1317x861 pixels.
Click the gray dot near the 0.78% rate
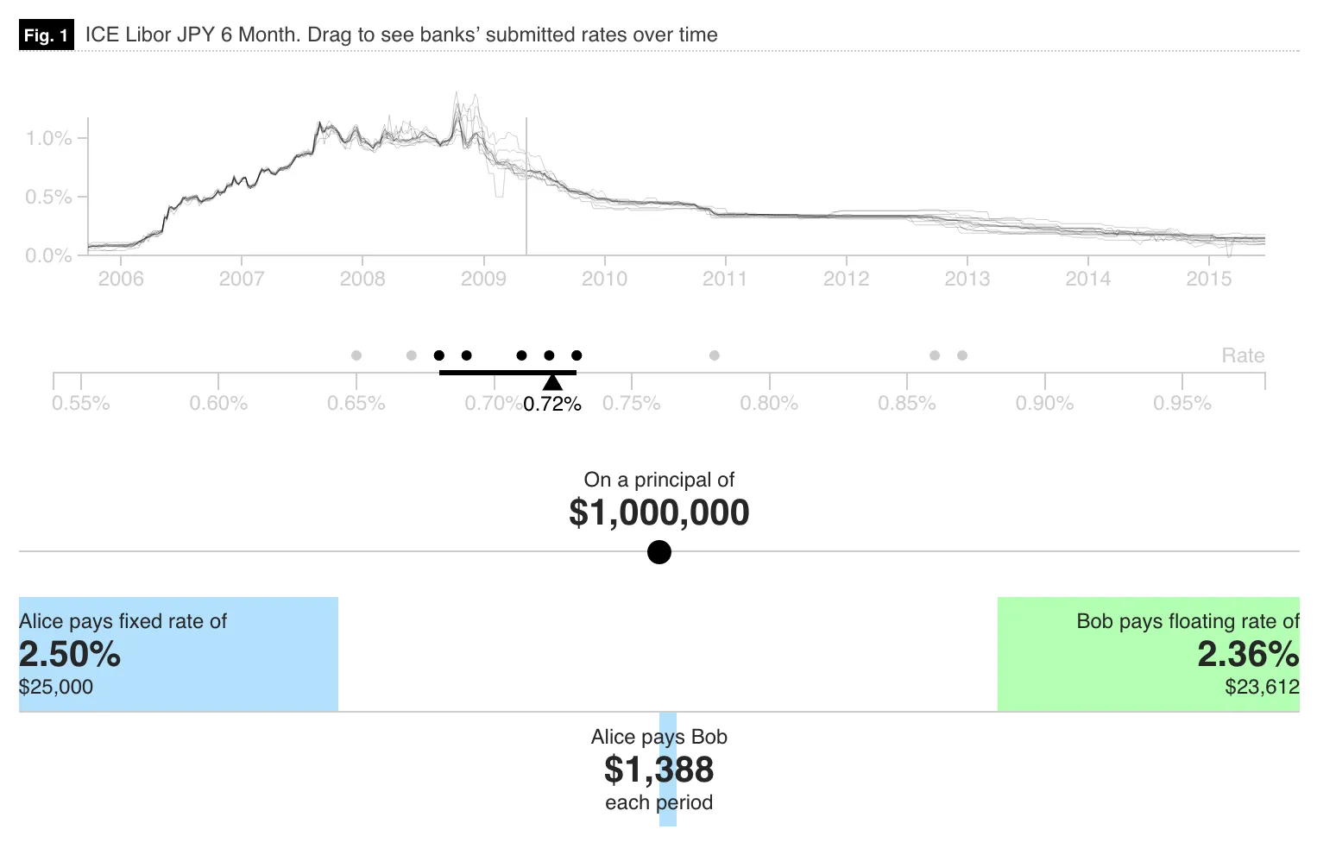[x=714, y=355]
